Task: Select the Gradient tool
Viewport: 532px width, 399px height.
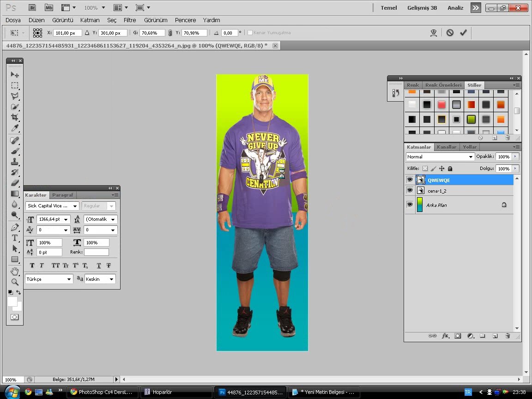Action: click(x=15, y=194)
